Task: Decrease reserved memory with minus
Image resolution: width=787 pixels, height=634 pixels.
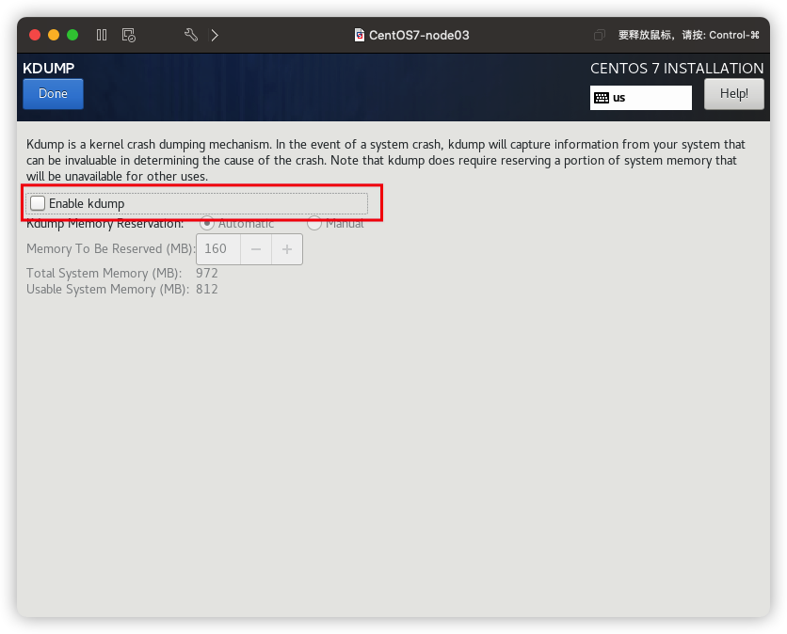Action: pos(256,249)
